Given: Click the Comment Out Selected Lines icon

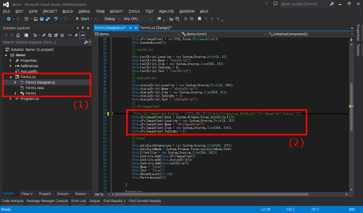Looking at the screenshot, I should click(x=185, y=19).
